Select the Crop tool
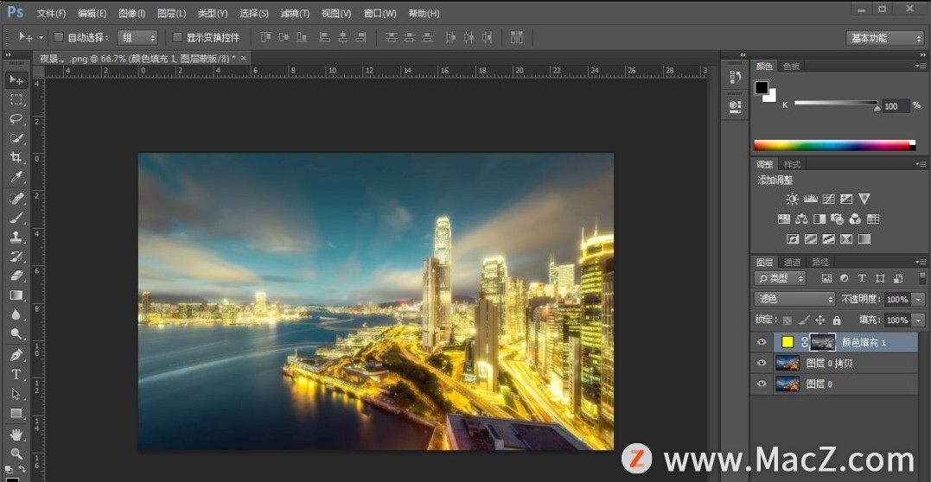931x482 pixels. (x=16, y=157)
